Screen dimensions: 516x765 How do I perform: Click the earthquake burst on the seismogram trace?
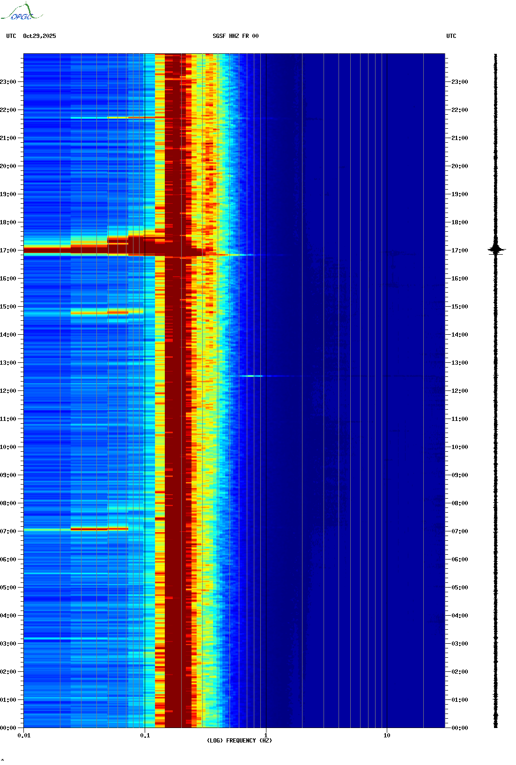tap(496, 250)
